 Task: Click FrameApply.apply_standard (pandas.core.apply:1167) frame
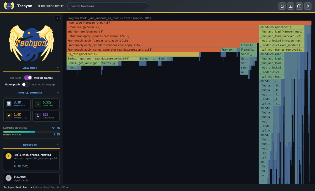153,45
